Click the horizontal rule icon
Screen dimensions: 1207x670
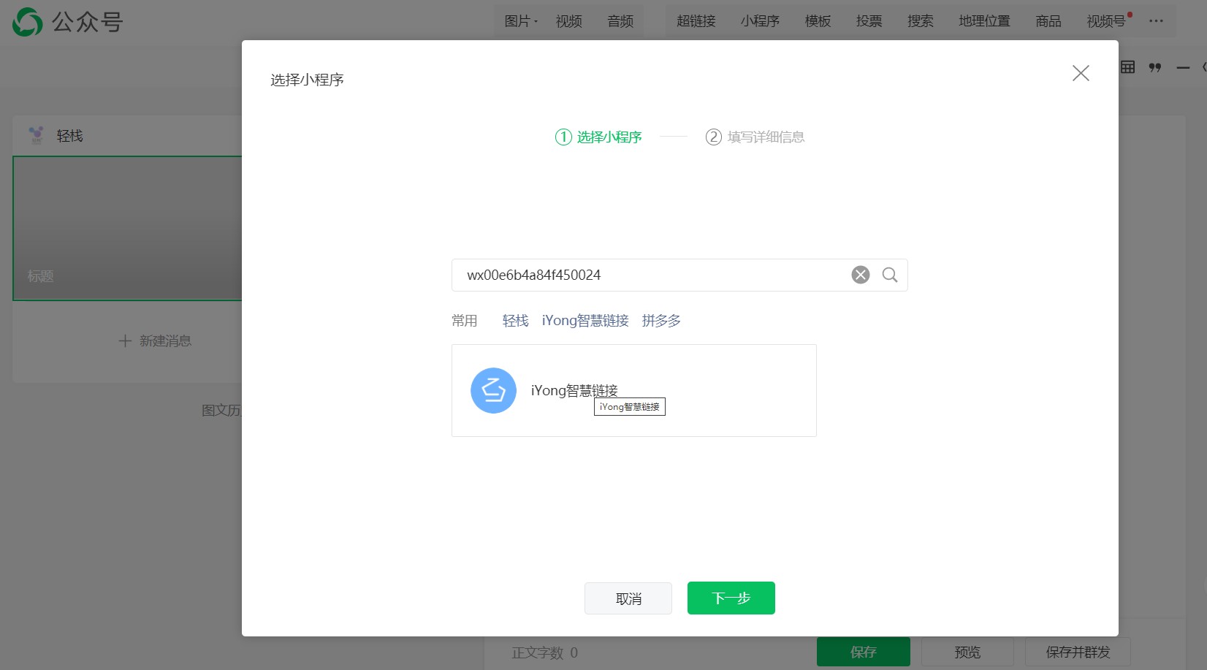click(x=1183, y=67)
